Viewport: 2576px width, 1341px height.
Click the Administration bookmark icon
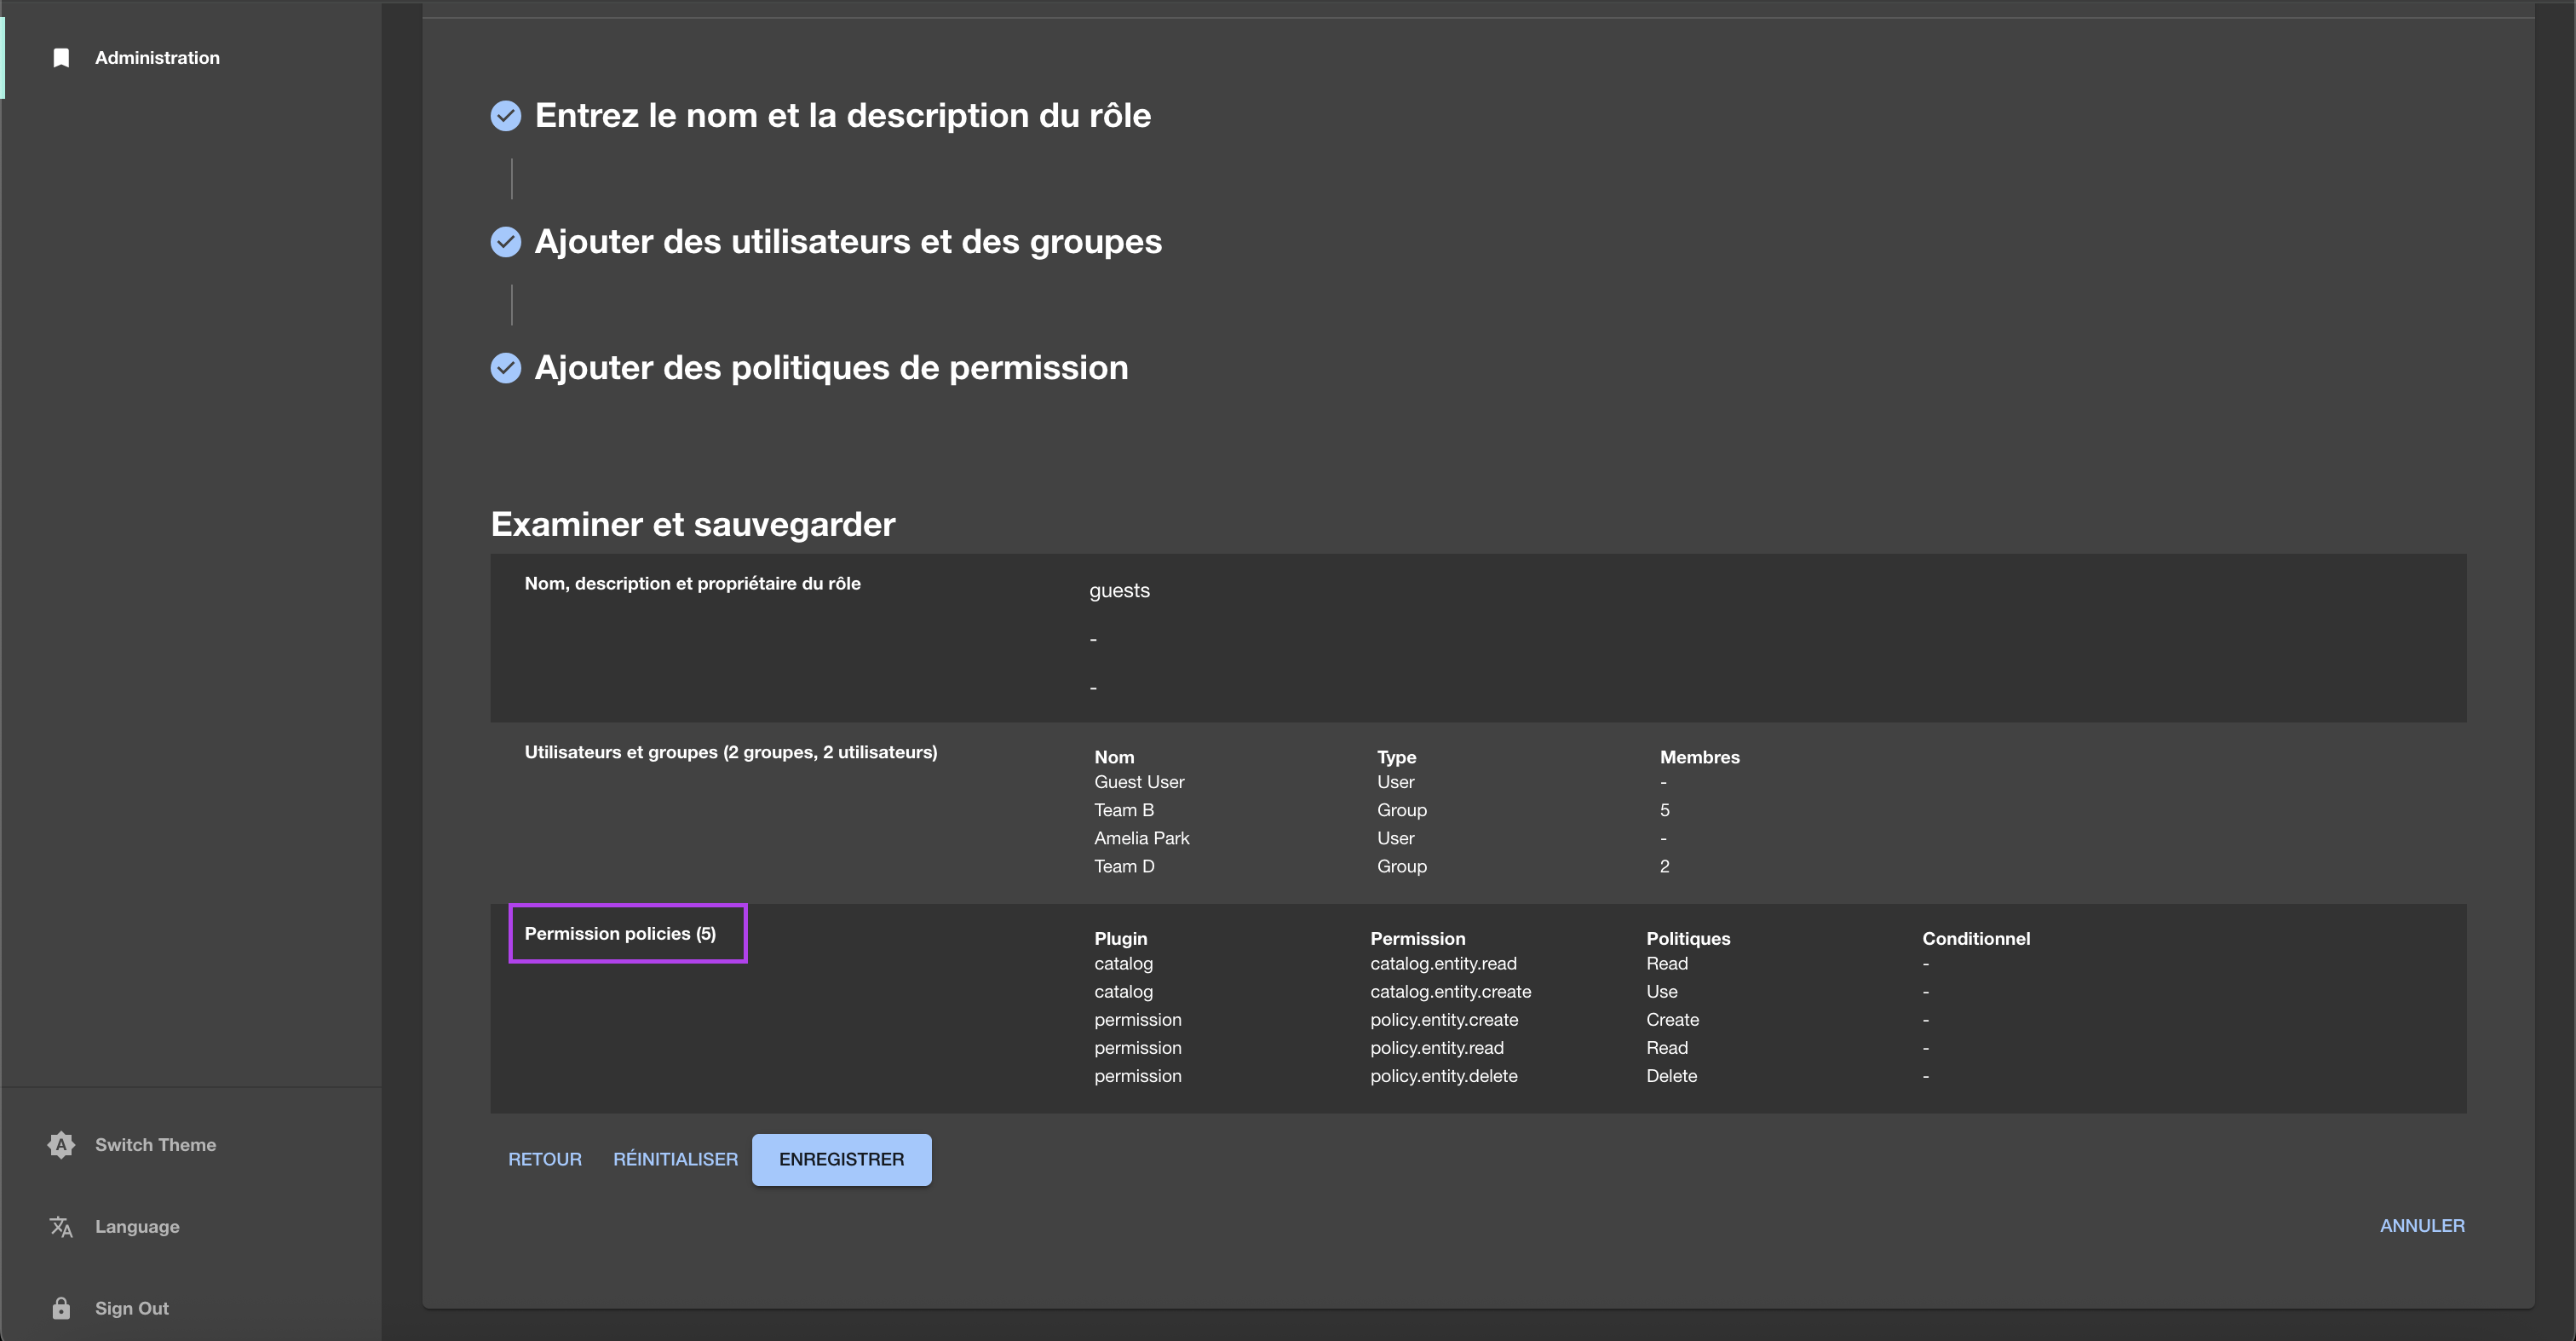pos(61,58)
